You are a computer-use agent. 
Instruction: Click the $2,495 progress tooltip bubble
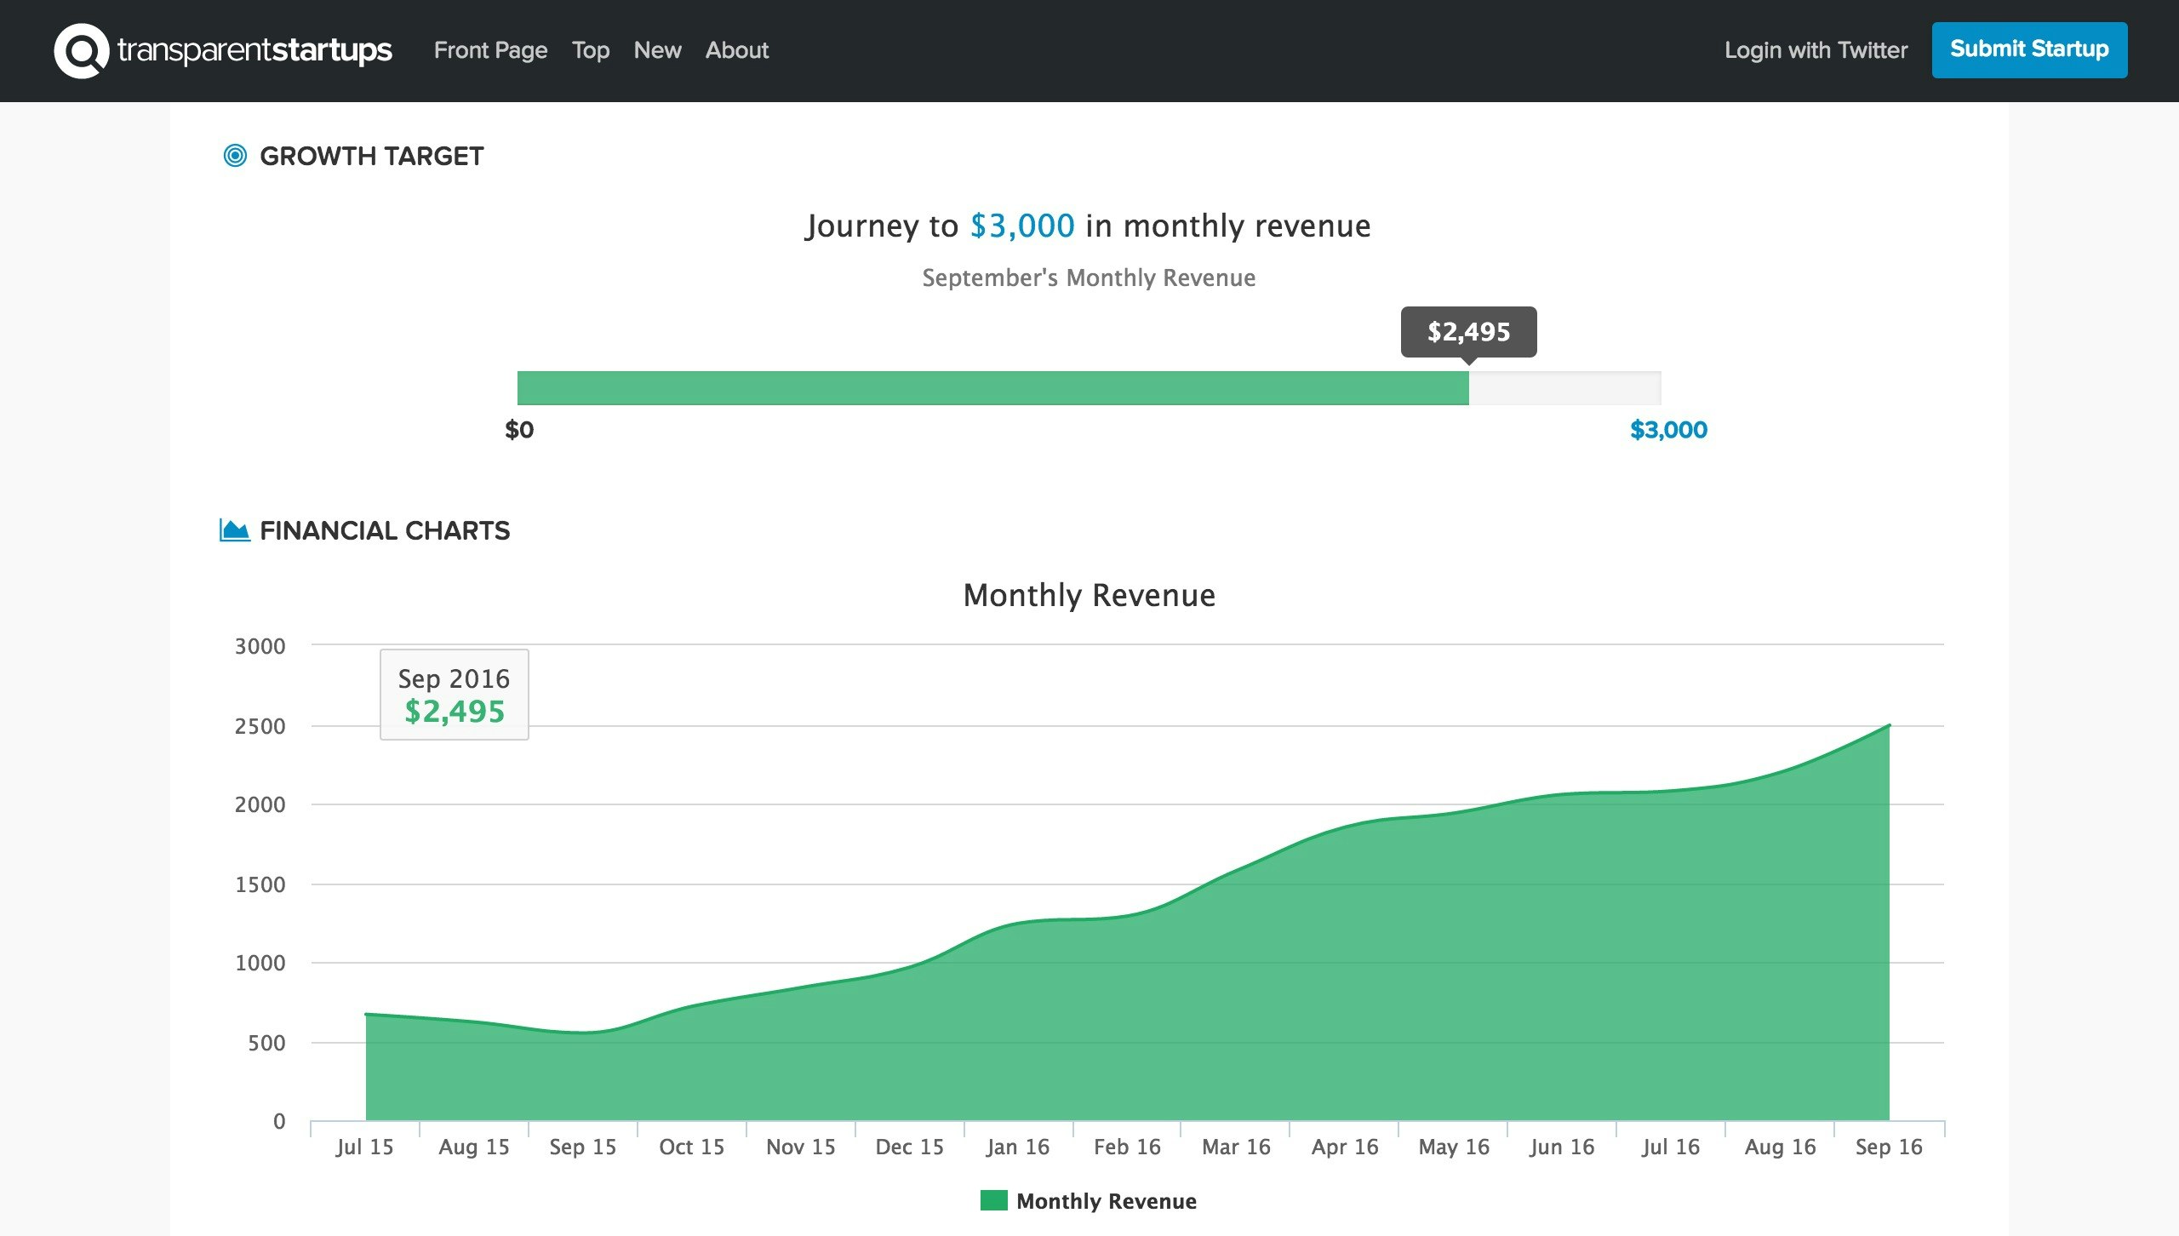coord(1468,331)
